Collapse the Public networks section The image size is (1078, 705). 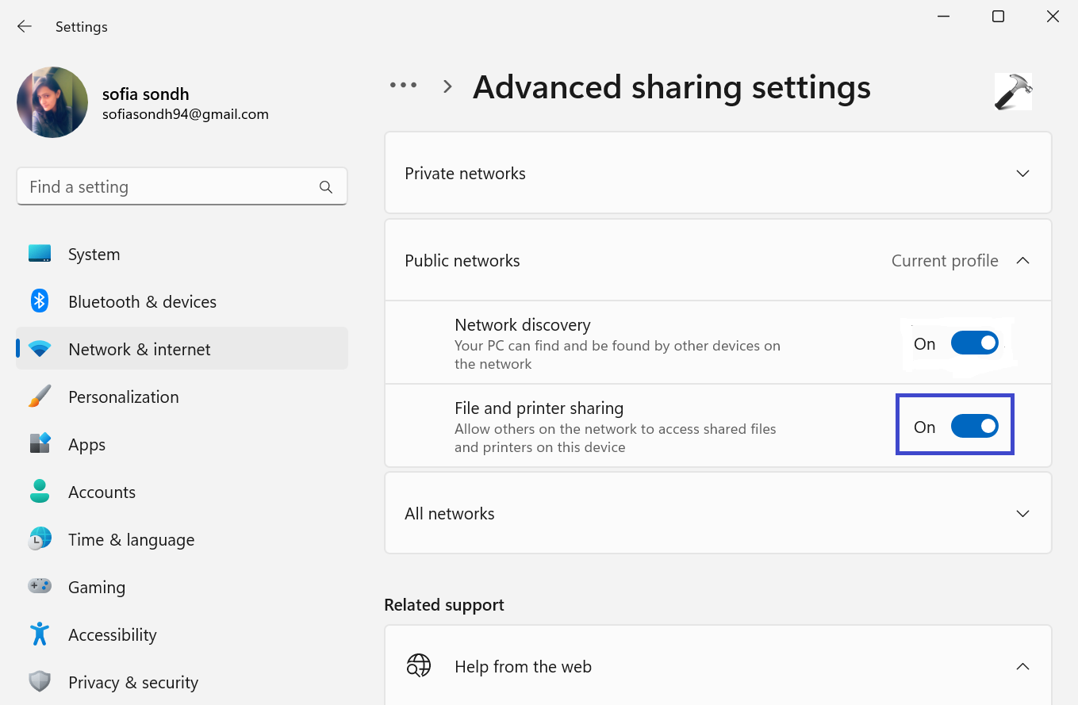coord(1022,261)
